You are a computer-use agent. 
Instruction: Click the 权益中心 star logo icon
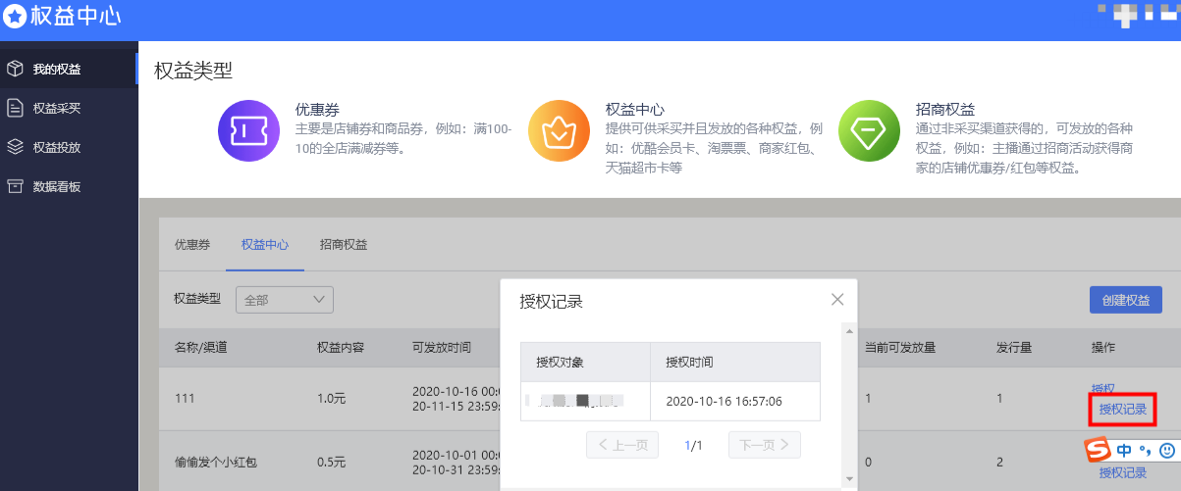pos(16,17)
